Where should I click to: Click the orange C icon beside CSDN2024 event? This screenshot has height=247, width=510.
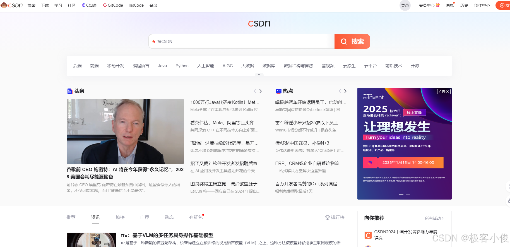(x=368, y=235)
